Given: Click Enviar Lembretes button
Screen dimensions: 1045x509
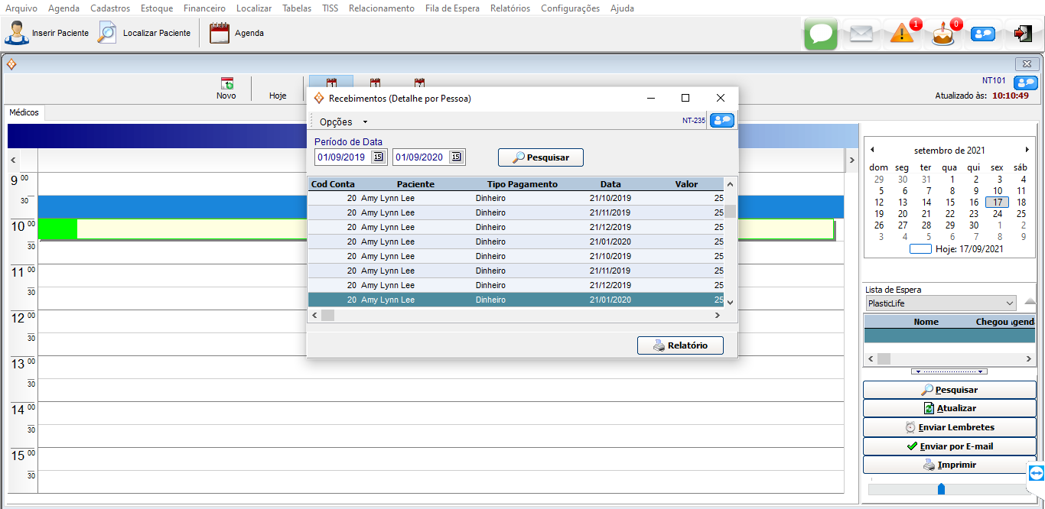Looking at the screenshot, I should pos(949,427).
